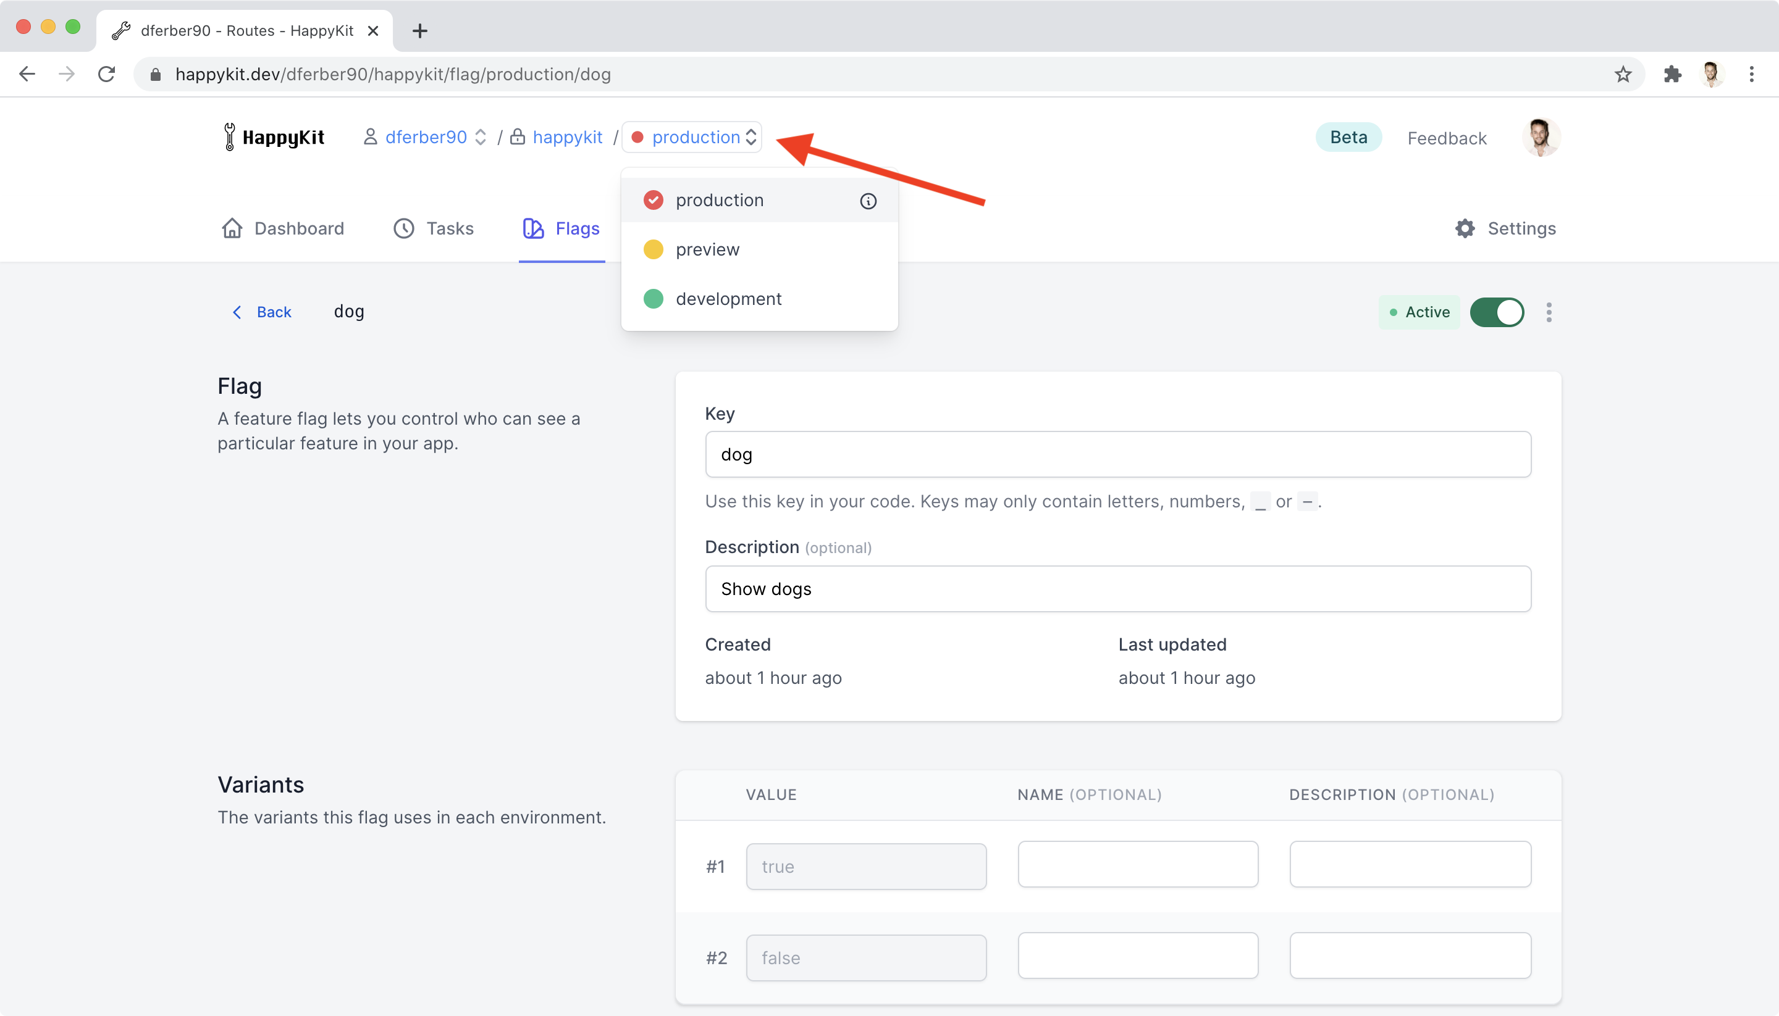The width and height of the screenshot is (1779, 1016).
Task: Click the Tasks navigation icon
Action: point(403,228)
